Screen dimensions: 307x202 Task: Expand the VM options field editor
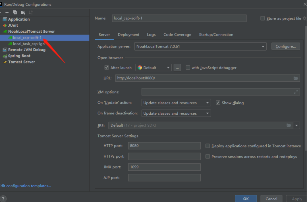(x=296, y=92)
